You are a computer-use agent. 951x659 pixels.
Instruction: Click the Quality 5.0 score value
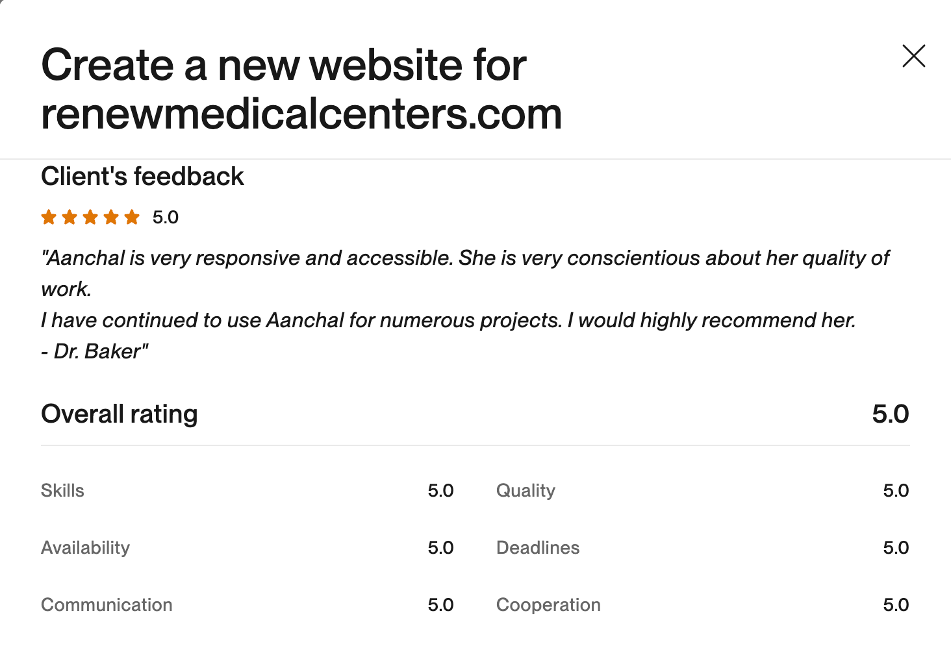[x=895, y=491]
